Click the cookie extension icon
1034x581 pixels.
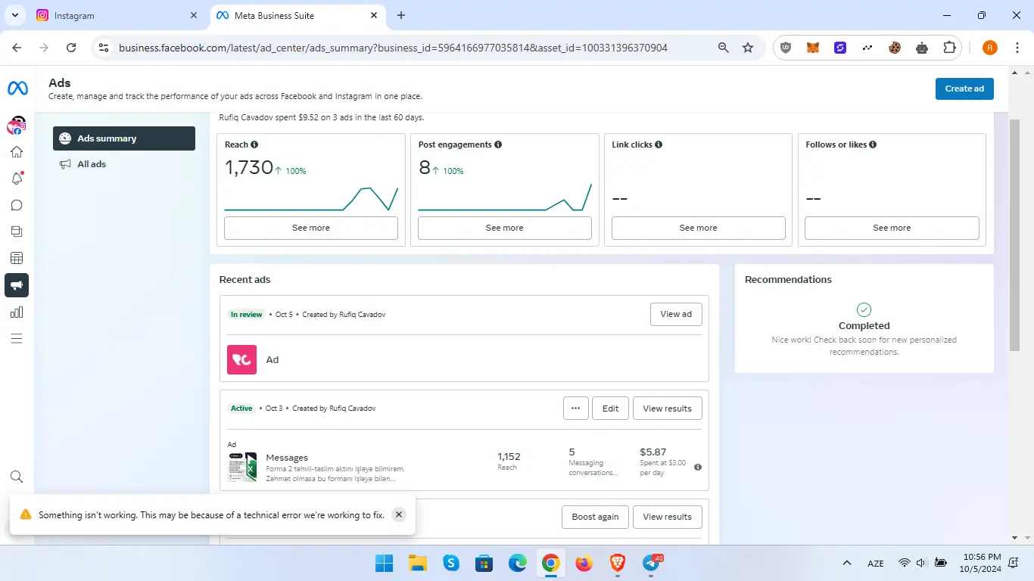pos(895,48)
